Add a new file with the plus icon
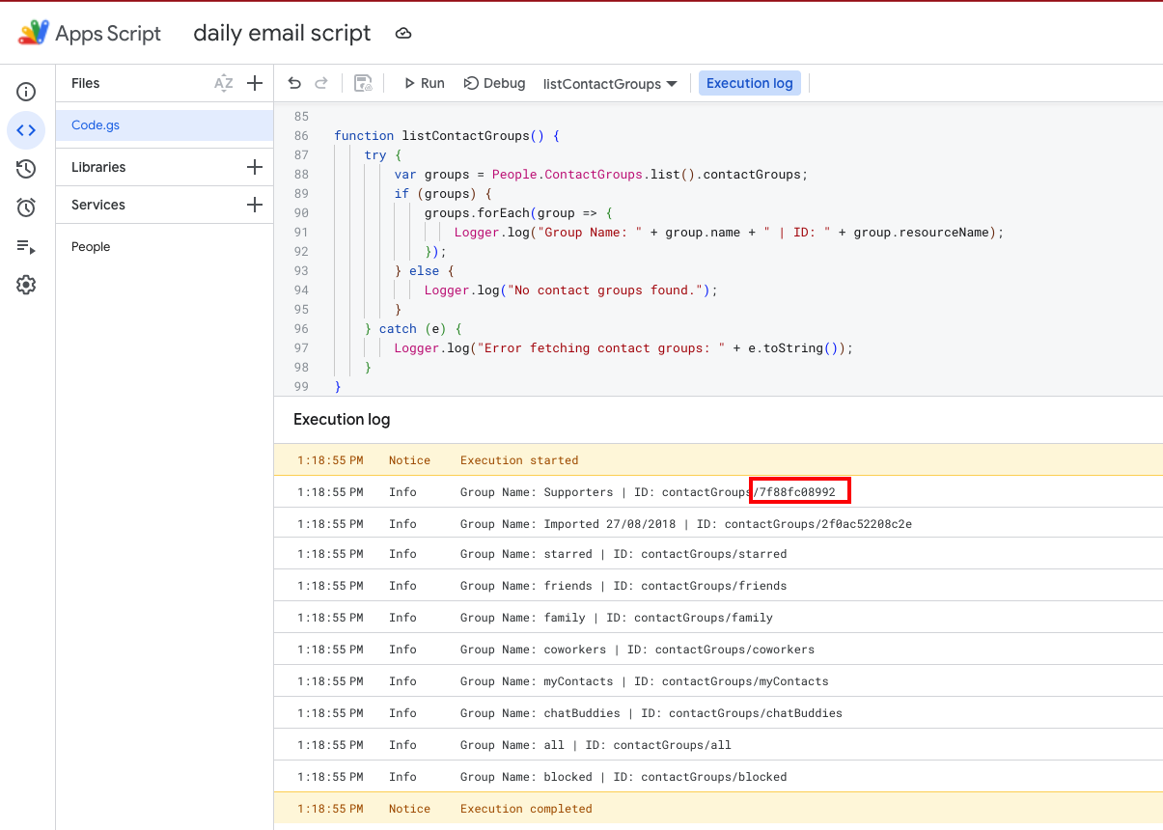The image size is (1163, 830). pyautogui.click(x=255, y=83)
